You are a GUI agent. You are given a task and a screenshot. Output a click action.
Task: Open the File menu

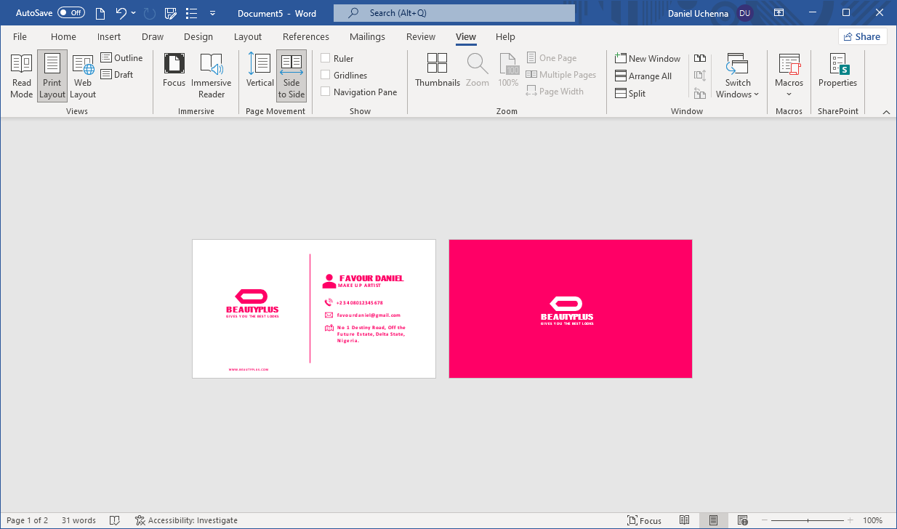point(20,36)
